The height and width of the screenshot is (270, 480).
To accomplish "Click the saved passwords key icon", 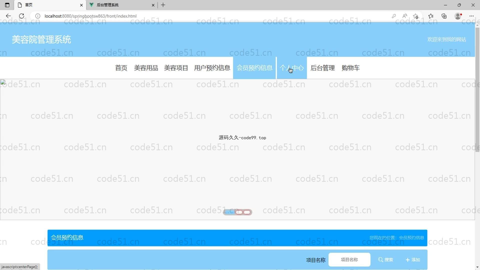I will (x=394, y=16).
